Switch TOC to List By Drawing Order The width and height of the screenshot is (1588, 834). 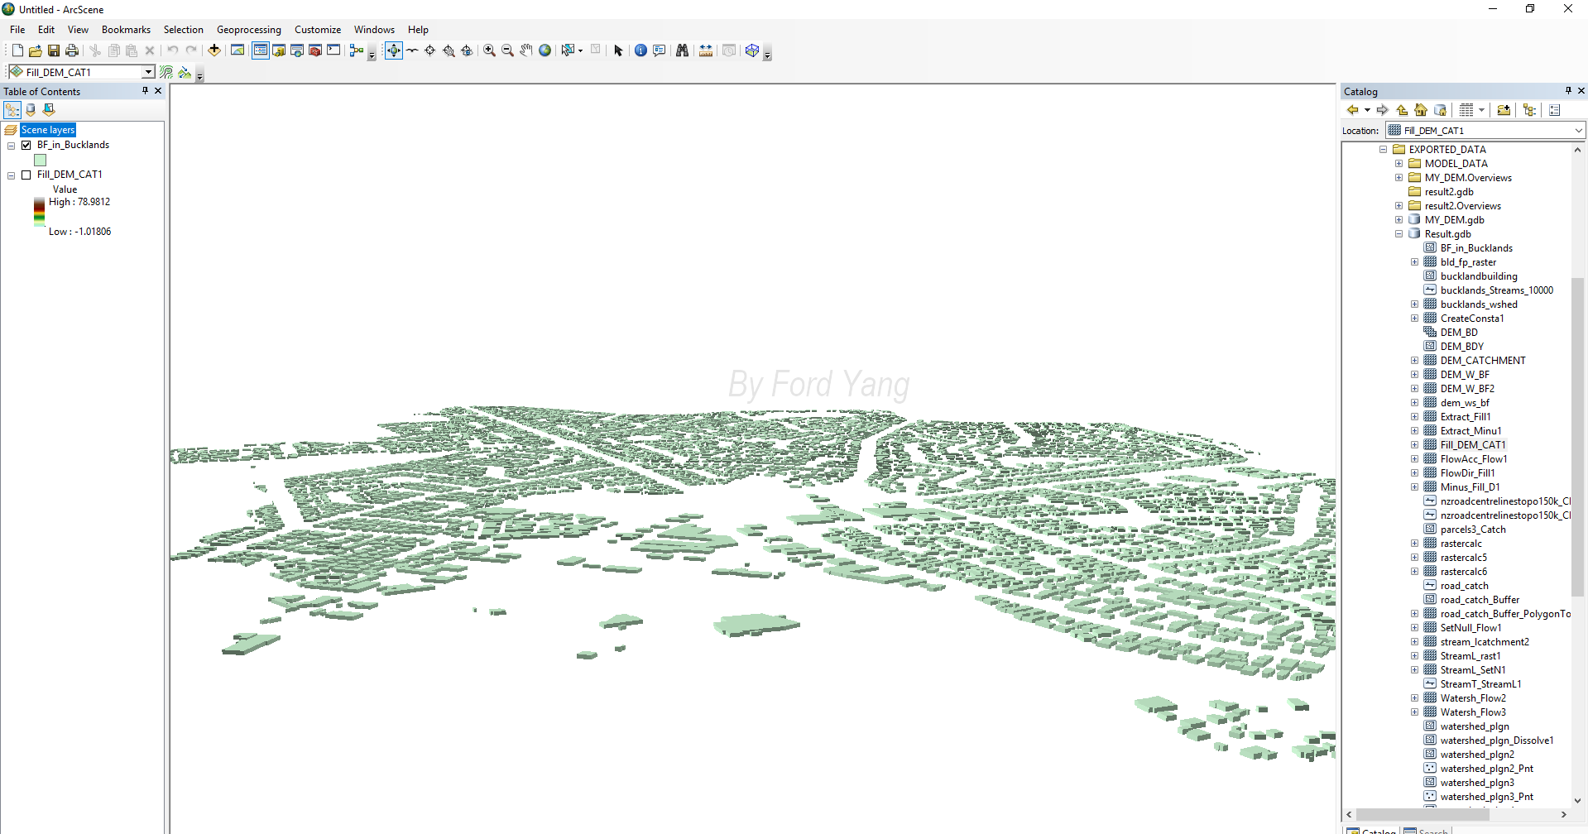tap(12, 109)
